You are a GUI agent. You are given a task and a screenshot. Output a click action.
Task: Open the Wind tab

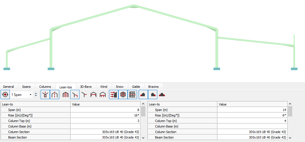click(x=104, y=87)
